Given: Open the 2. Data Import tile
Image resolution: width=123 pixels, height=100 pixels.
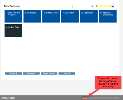Looking at the screenshot, I should 32,16.
